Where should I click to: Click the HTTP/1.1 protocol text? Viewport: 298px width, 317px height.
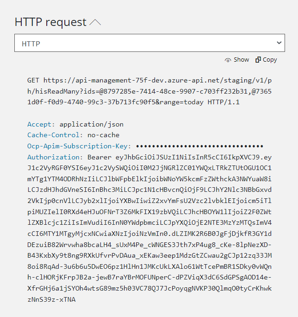pos(223,102)
